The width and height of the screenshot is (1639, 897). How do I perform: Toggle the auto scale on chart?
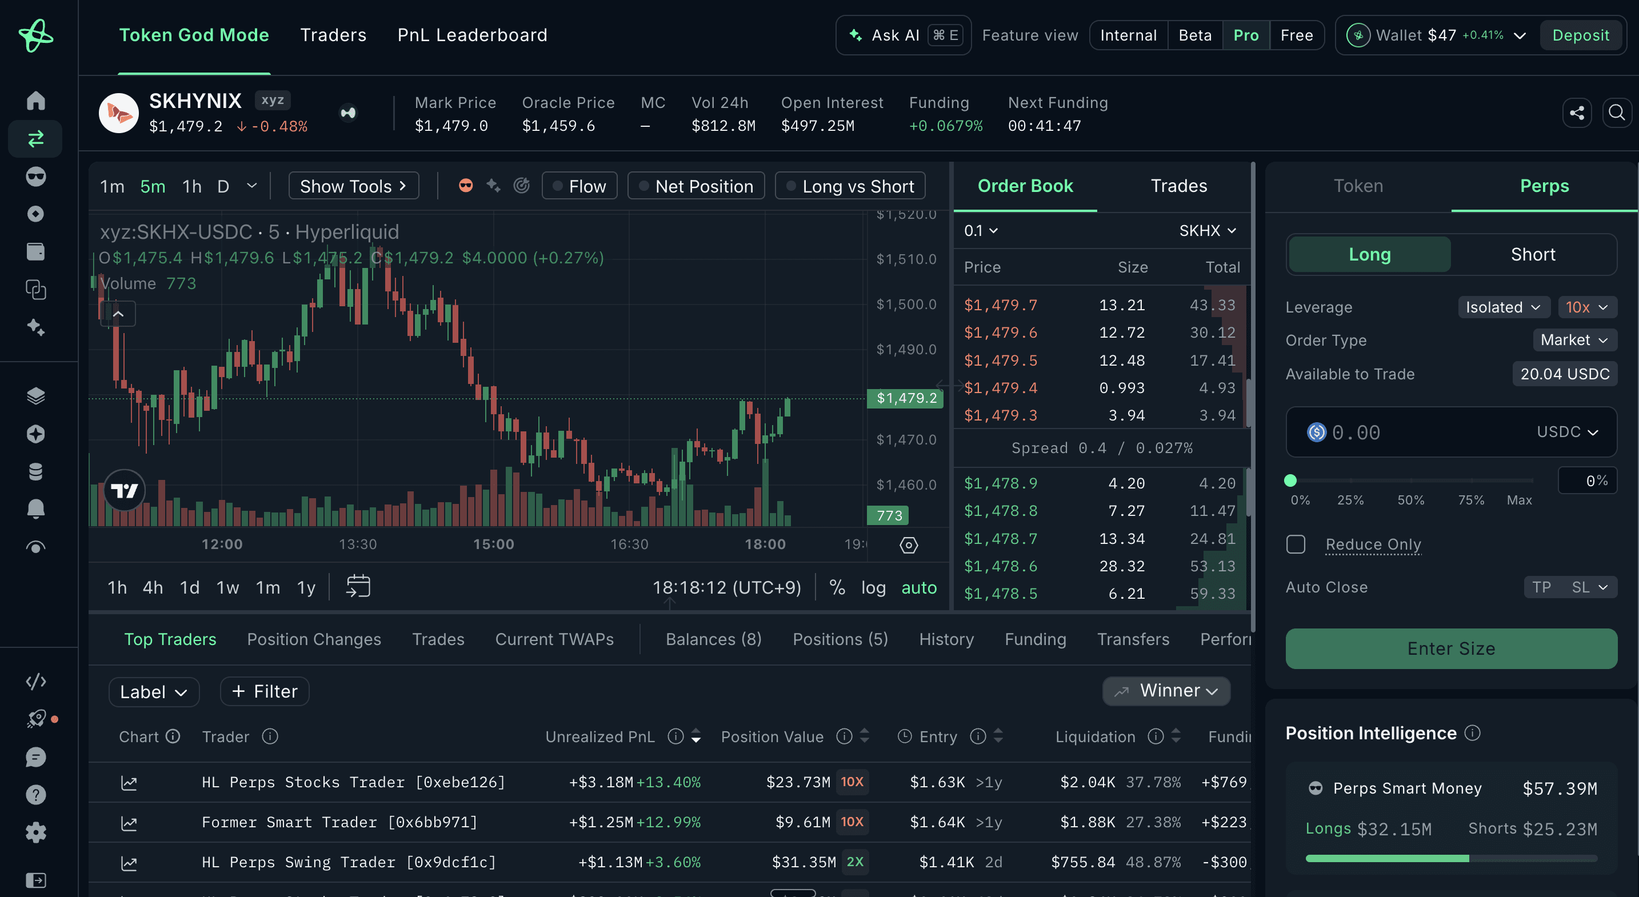point(919,587)
